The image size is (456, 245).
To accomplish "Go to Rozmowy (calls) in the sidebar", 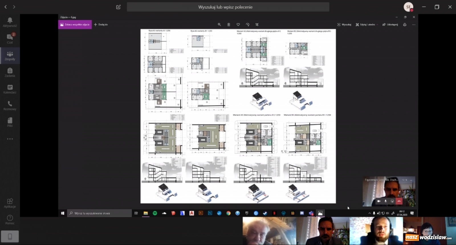I will (x=10, y=105).
